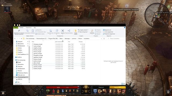Click the red health bar in game HUD
172x96 pixels.
(x=63, y=87)
